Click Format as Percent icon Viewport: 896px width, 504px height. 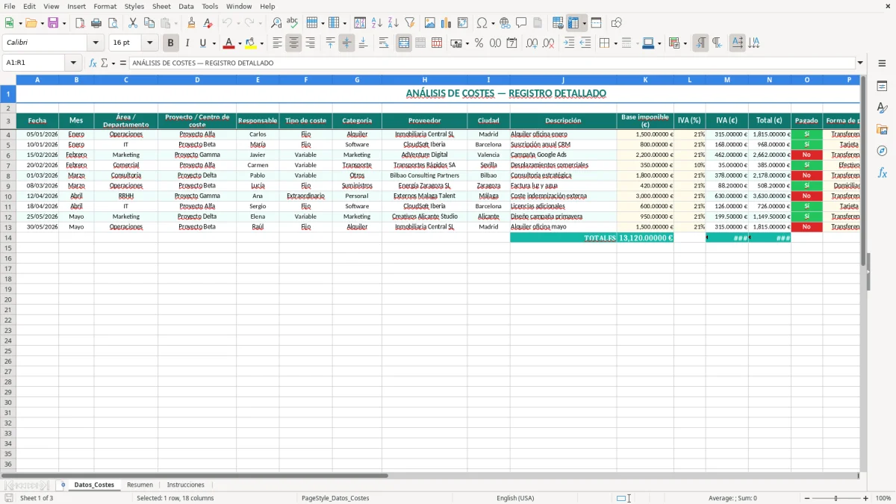(x=479, y=43)
